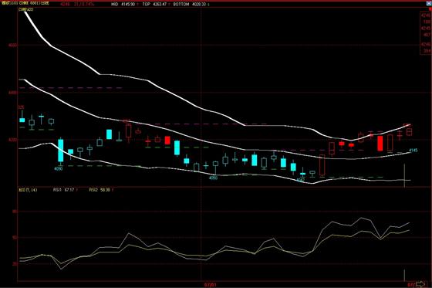Click the 4145 mid band price label
This screenshot has width=432, height=288.
click(413, 151)
